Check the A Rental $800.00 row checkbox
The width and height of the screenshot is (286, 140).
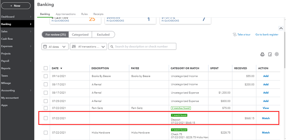point(46,101)
